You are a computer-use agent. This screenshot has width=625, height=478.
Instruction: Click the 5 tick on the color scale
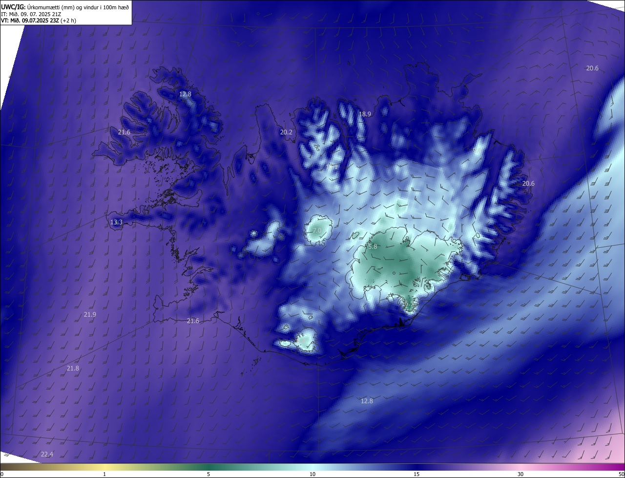208,474
